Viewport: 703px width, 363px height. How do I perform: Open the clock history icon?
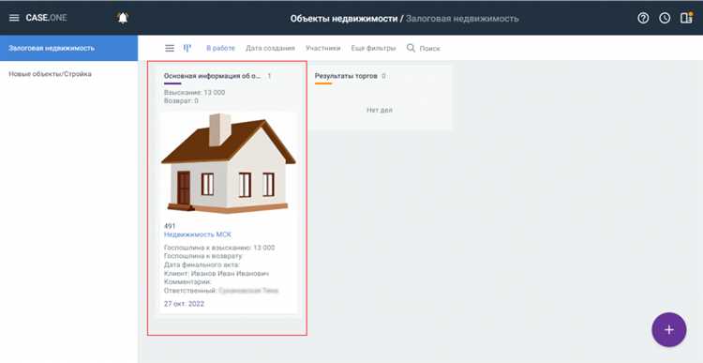point(665,18)
